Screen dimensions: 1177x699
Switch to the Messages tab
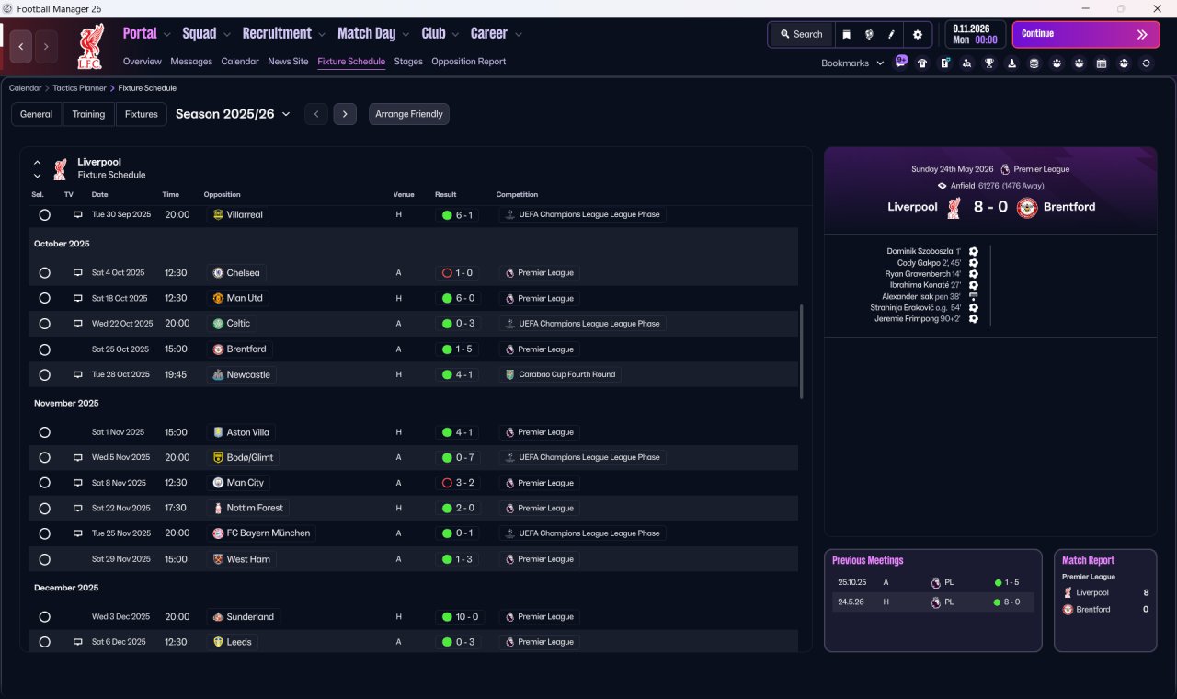click(x=191, y=62)
